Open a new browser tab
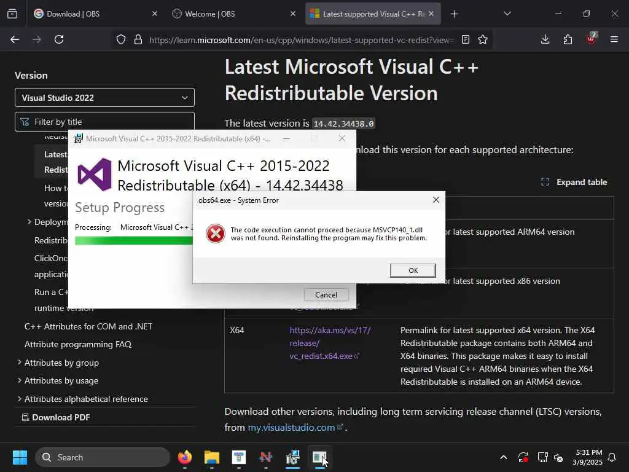 coord(454,14)
